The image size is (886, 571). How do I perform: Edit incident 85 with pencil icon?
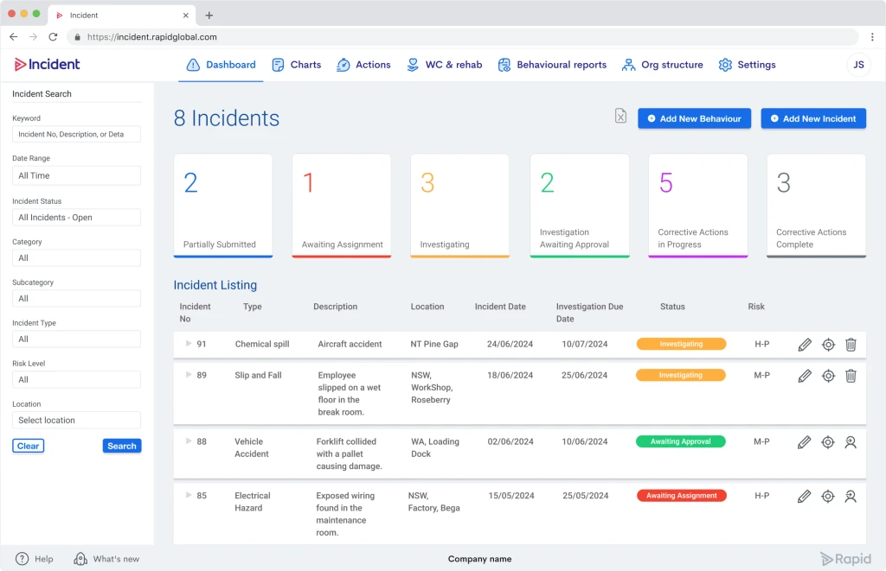pos(804,497)
